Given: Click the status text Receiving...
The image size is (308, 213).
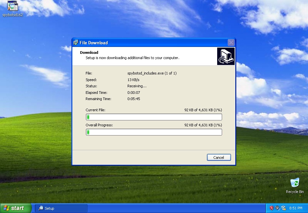Looking at the screenshot, I should pos(137,86).
